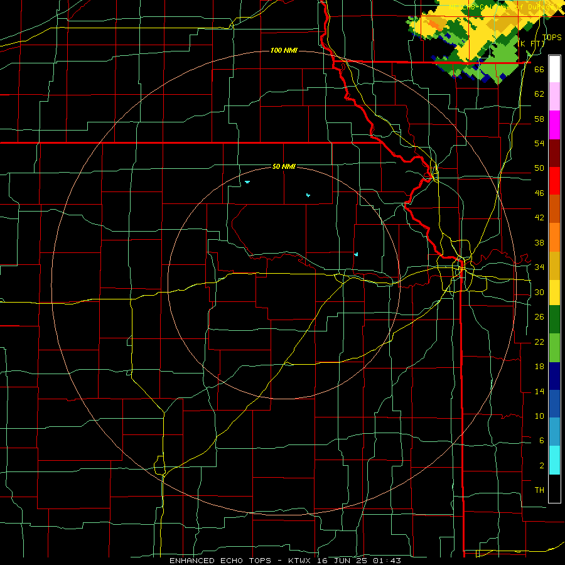Click the "2" scale value

[x=541, y=465]
